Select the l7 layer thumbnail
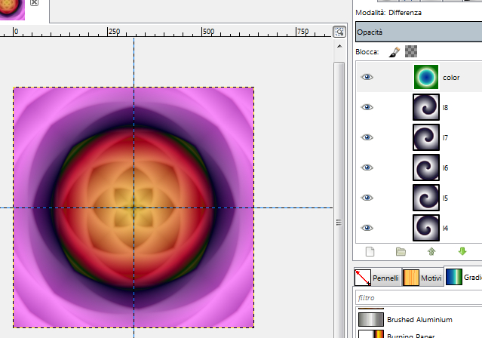The width and height of the screenshot is (482, 338). [425, 137]
